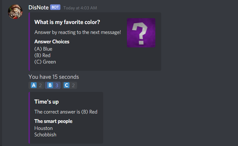Image resolution: width=238 pixels, height=146 pixels.
Task: Click the Answer Choices field heading
Action: 52,42
